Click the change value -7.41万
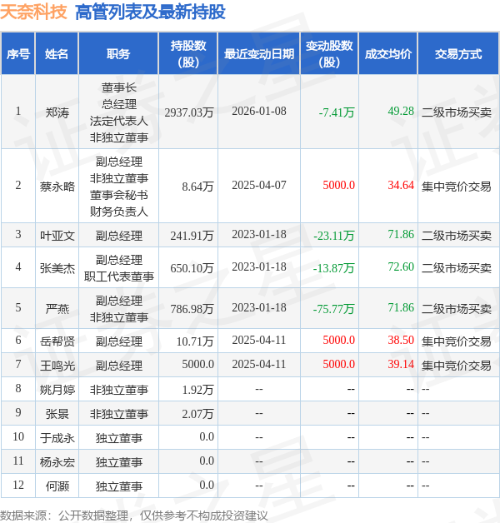 (x=337, y=112)
